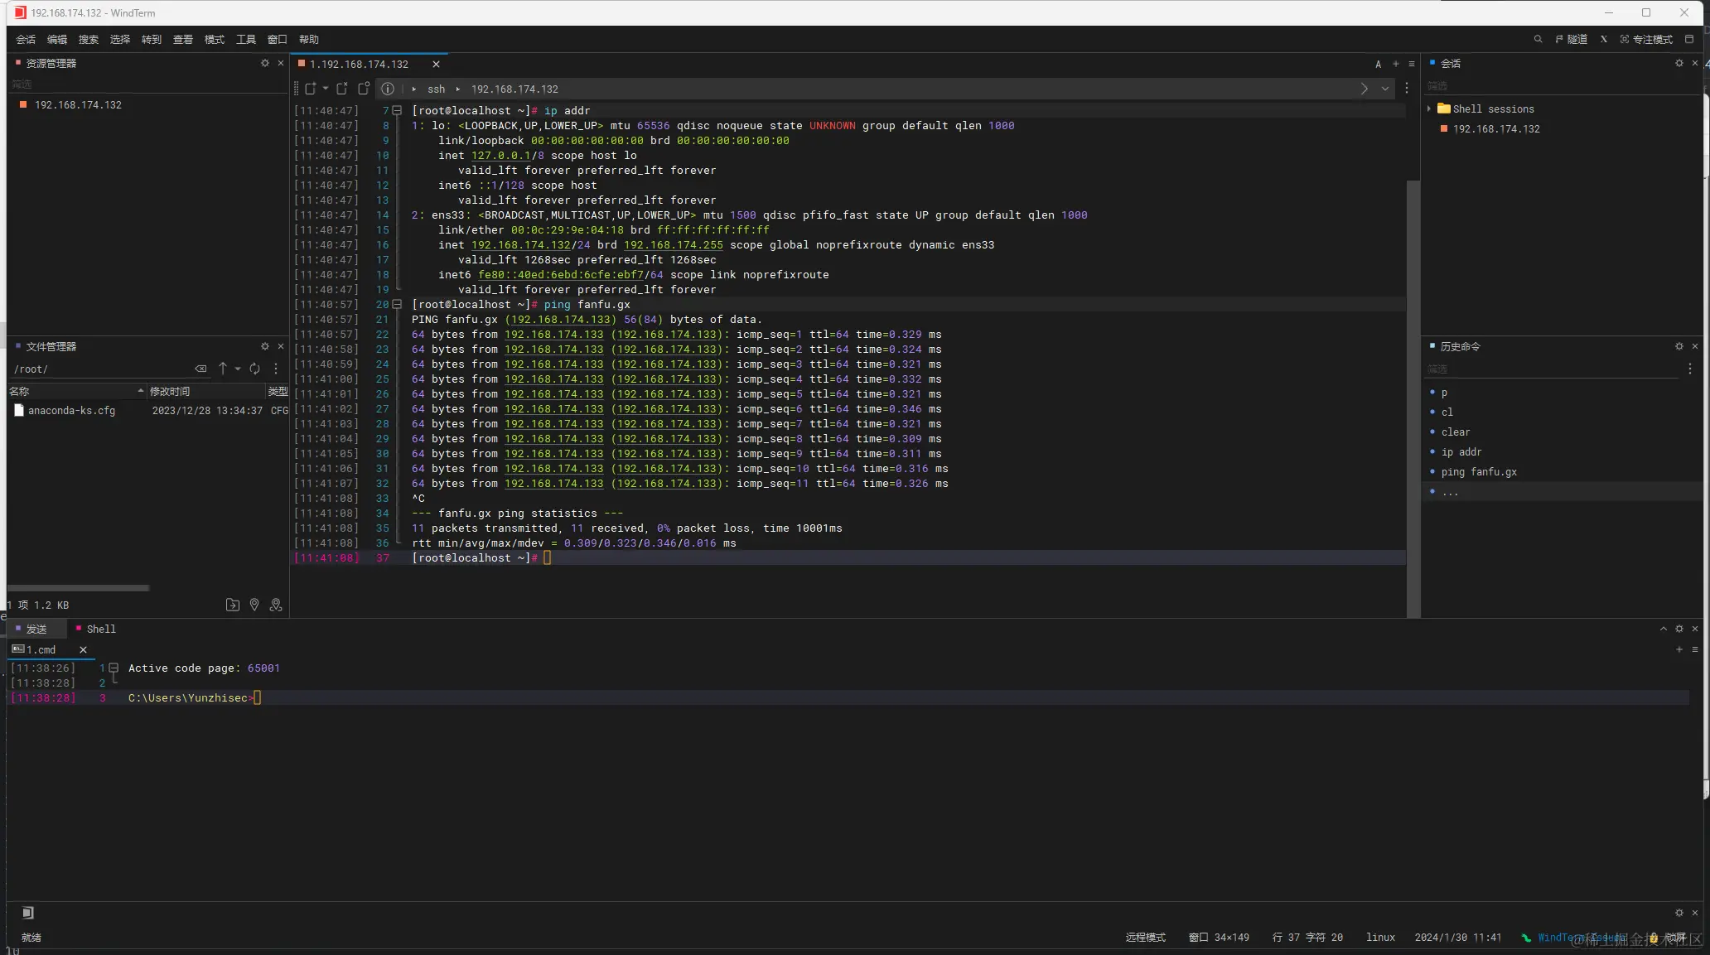Select 'clear' in history commands

pos(1456,432)
